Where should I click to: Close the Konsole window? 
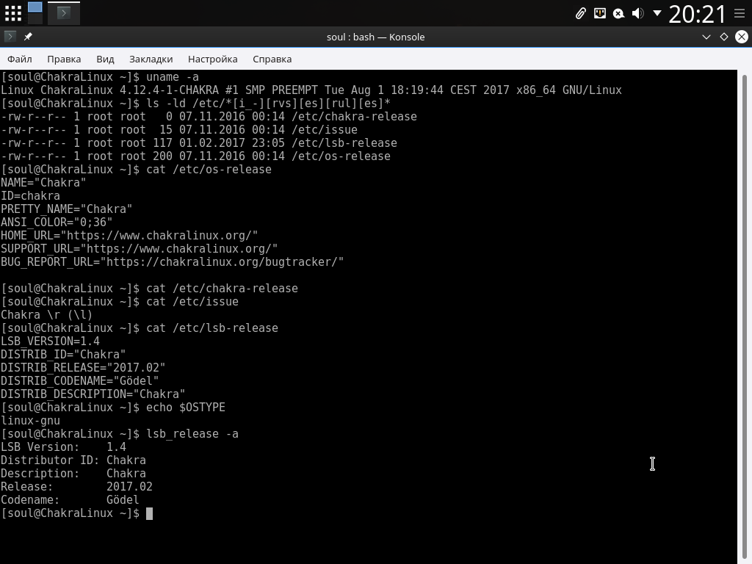pyautogui.click(x=742, y=37)
